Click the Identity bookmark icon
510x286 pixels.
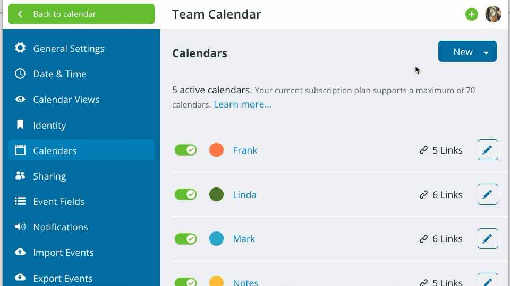click(20, 125)
